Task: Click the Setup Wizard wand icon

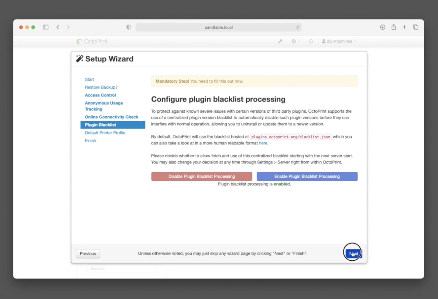Action: coord(79,59)
